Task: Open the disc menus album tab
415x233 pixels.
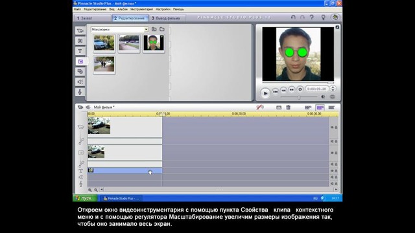Action: [80, 71]
